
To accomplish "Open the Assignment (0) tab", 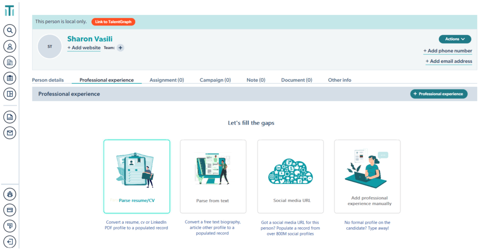I will pos(166,80).
